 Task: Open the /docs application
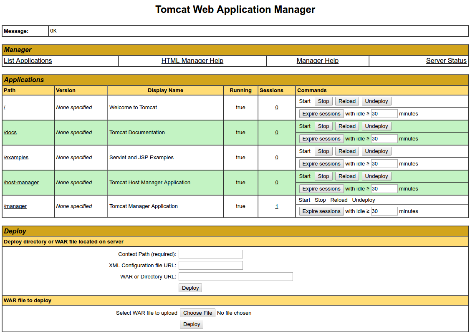coord(10,132)
